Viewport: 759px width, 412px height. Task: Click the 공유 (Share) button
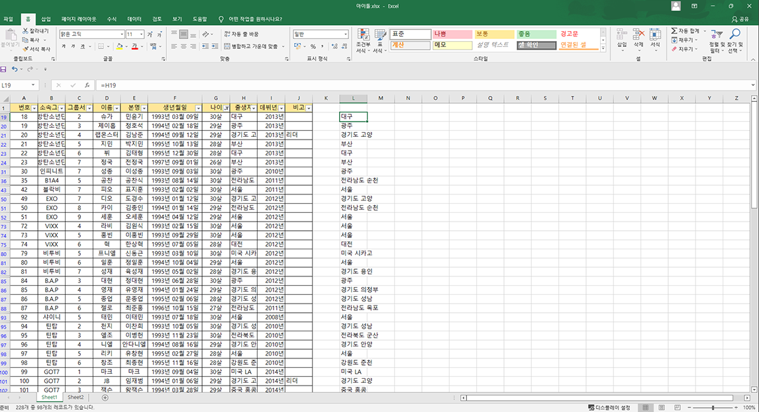(x=740, y=19)
